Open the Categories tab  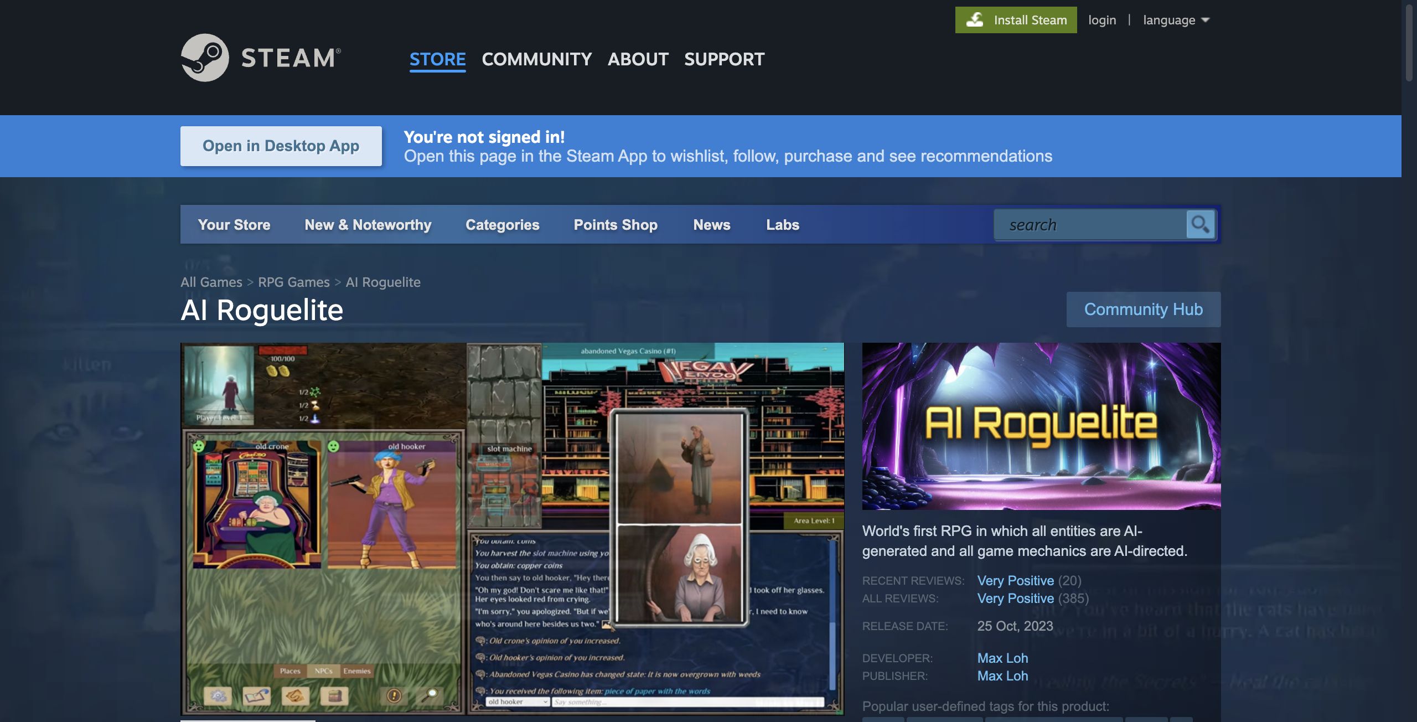point(502,224)
